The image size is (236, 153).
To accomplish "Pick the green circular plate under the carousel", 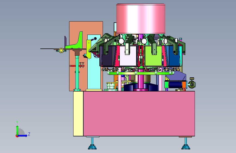I will click(141, 73).
